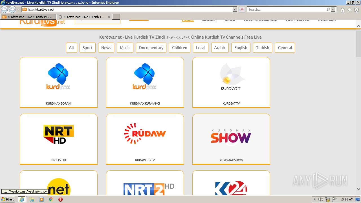Go back with IE back arrow
The width and height of the screenshot is (361, 203).
4,9
